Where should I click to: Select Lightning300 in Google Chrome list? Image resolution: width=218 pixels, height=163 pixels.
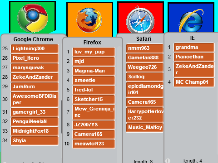35,48
